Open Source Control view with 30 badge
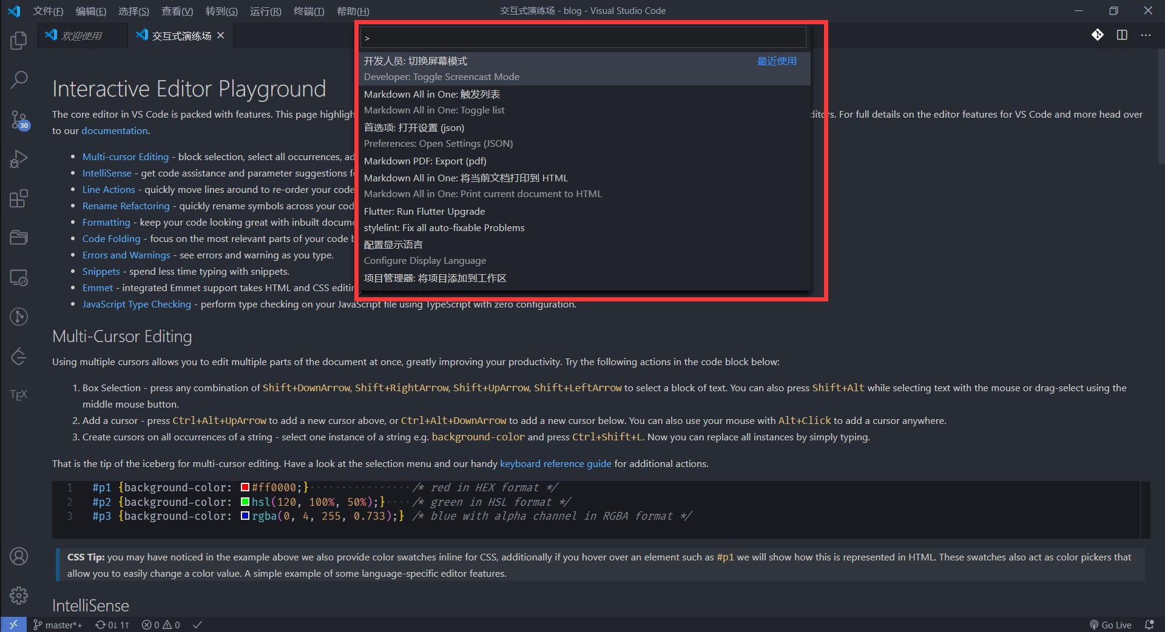 click(19, 119)
